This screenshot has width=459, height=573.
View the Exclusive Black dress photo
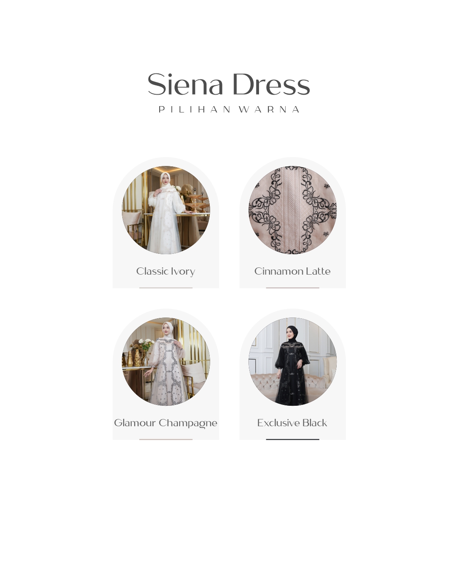tap(293, 362)
